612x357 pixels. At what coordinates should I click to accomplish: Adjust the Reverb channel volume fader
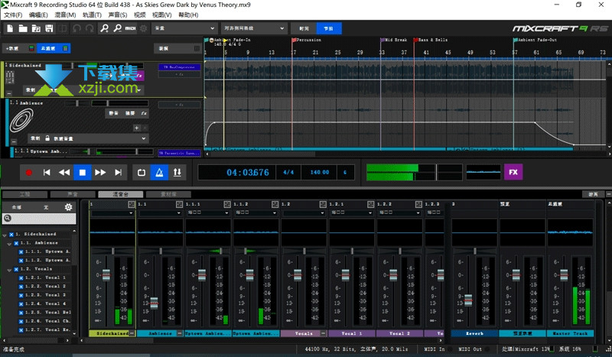[x=468, y=300]
